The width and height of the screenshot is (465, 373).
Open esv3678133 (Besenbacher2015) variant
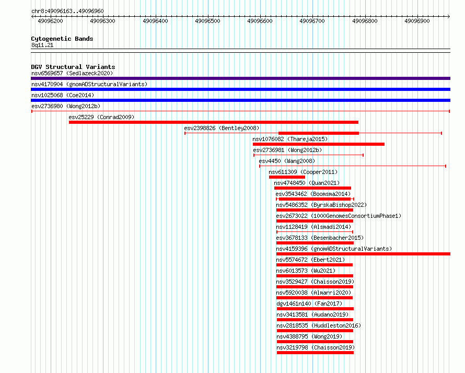(x=320, y=238)
